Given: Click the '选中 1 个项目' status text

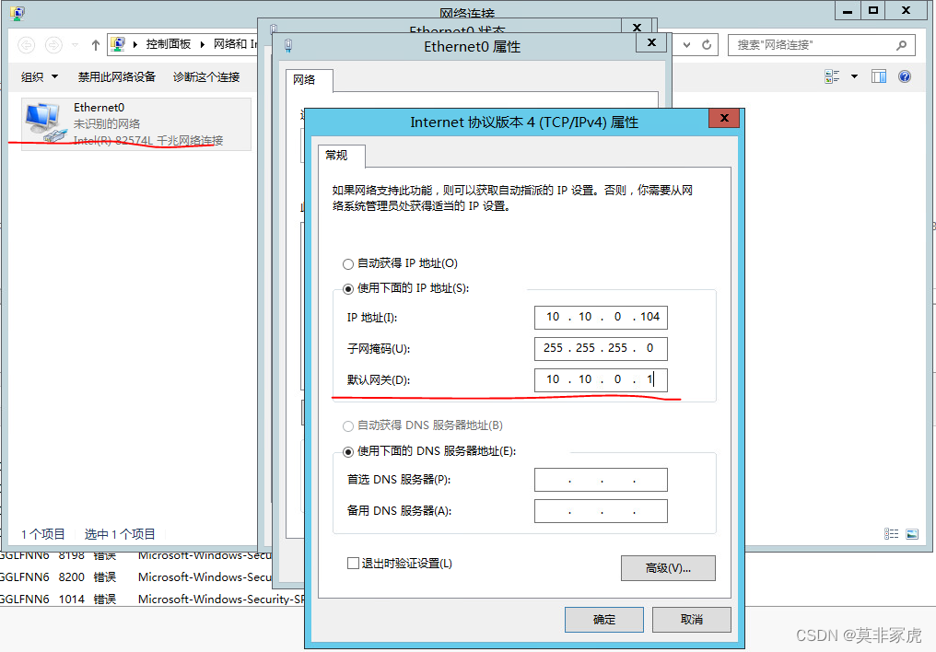Looking at the screenshot, I should tap(120, 534).
